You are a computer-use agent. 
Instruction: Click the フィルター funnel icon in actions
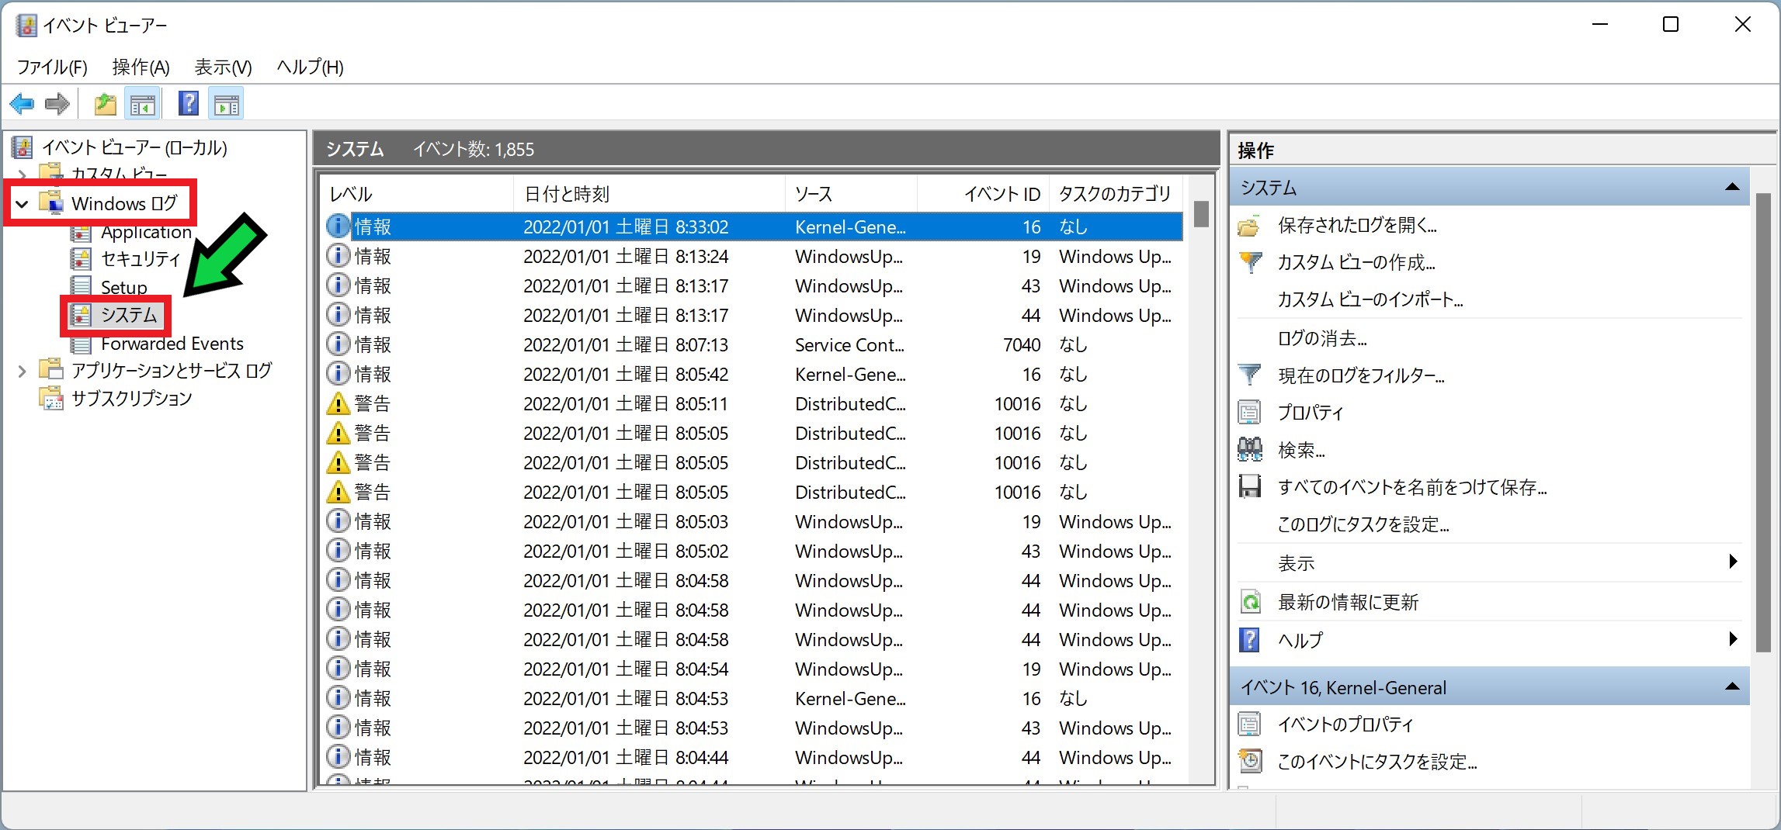coord(1249,375)
